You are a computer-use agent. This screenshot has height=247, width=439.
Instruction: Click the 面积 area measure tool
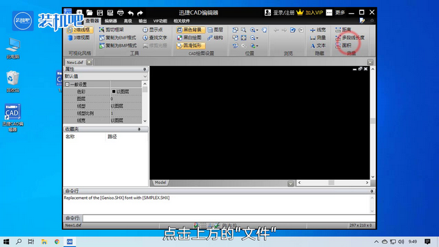coord(343,45)
